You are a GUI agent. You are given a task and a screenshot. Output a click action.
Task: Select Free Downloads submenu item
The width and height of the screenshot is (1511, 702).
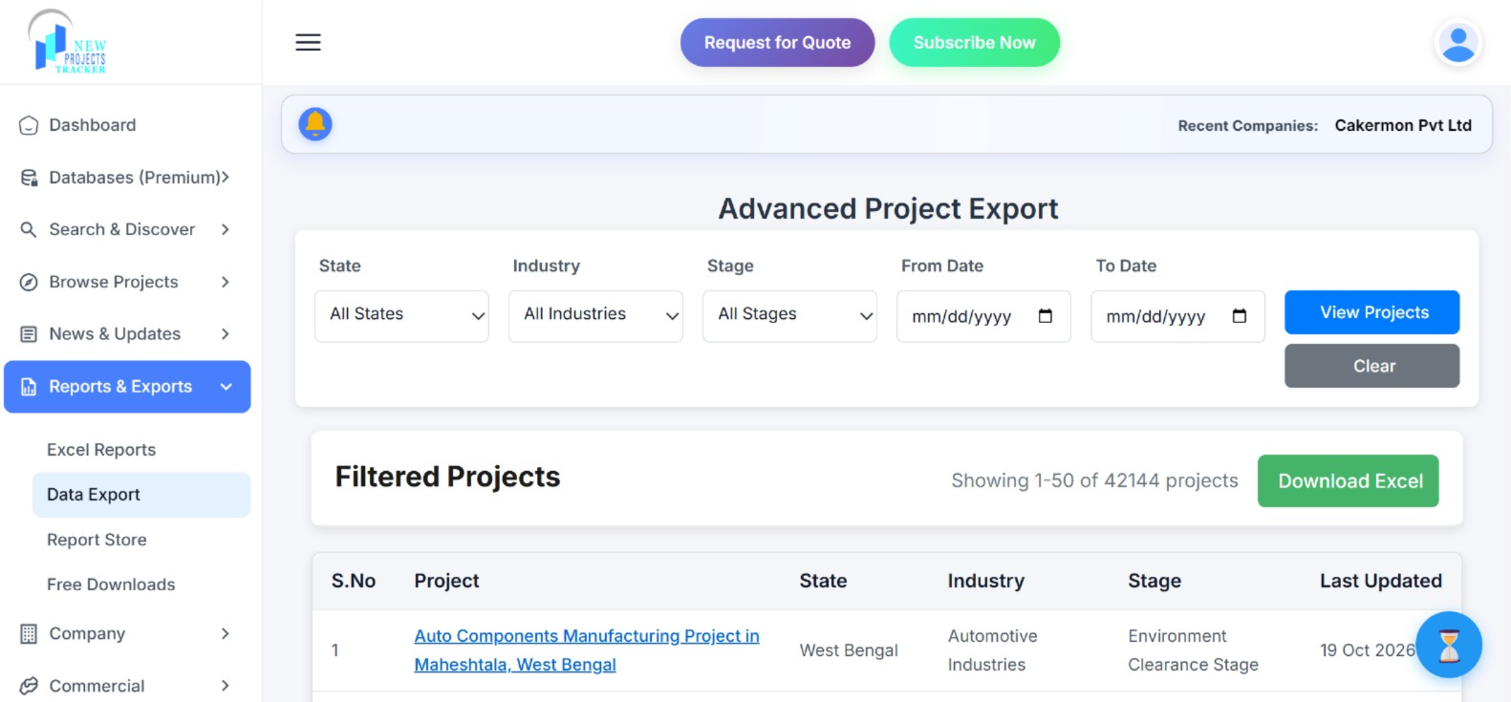click(111, 585)
